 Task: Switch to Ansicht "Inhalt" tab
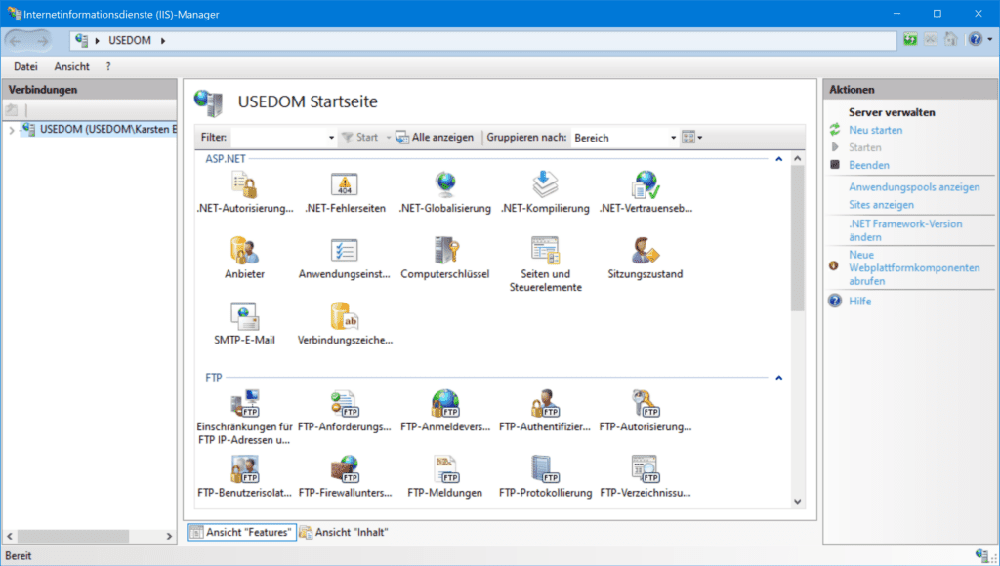pos(345,532)
